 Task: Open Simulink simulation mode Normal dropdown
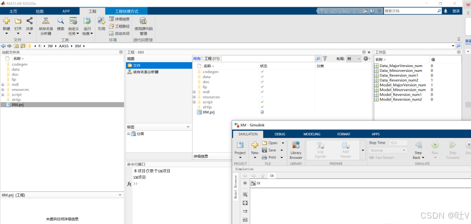click(x=388, y=150)
